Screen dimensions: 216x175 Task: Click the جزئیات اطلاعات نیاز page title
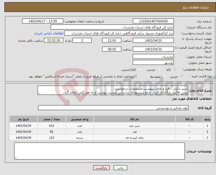[x=196, y=7]
